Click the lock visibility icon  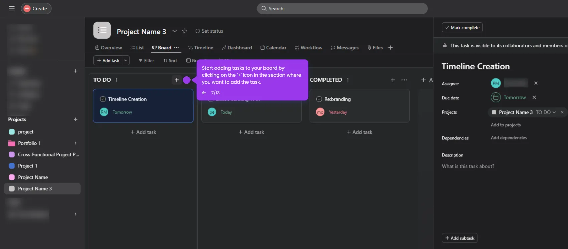445,45
